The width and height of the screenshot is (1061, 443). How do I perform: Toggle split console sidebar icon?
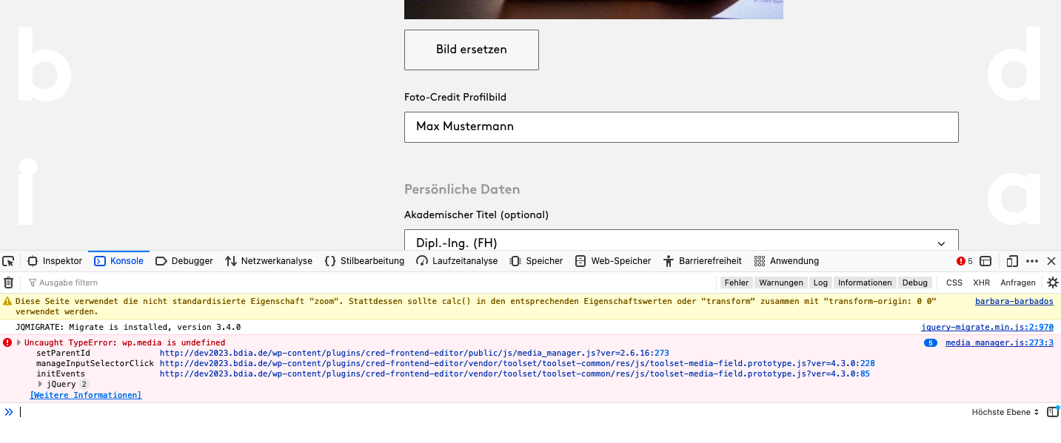pos(985,261)
